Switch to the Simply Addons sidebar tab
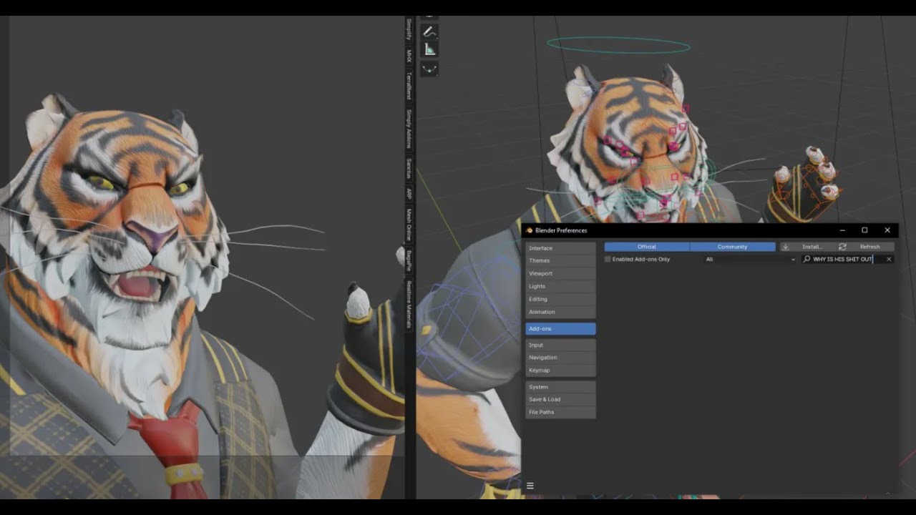Viewport: 916px width, 515px height. (x=409, y=129)
